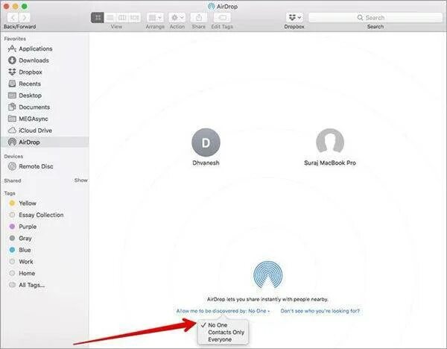This screenshot has width=447, height=349.
Task: Click 'Don't see who you're looking for?' link
Action: click(320, 311)
